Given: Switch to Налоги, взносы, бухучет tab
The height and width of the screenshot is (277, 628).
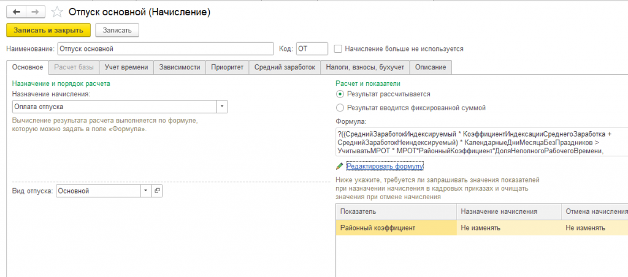Looking at the screenshot, I should pyautogui.click(x=365, y=67).
